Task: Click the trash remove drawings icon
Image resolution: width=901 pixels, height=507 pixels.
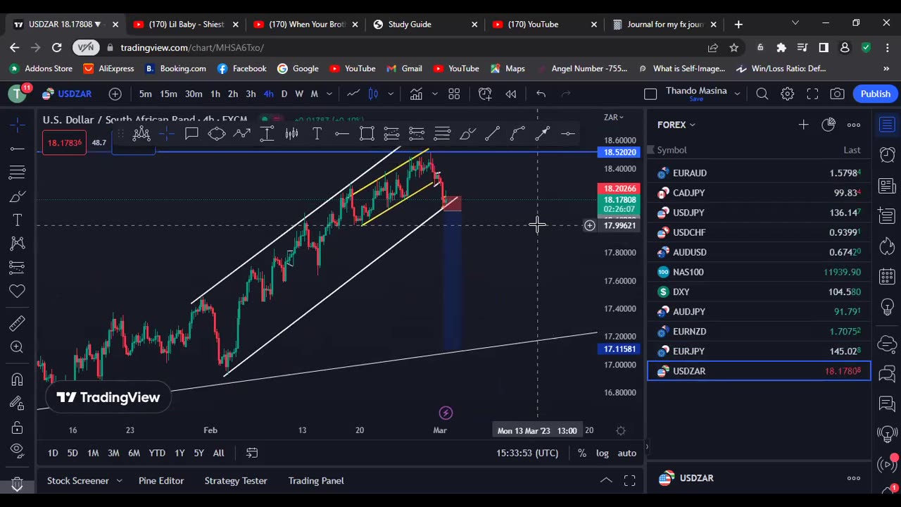Action: tap(18, 484)
